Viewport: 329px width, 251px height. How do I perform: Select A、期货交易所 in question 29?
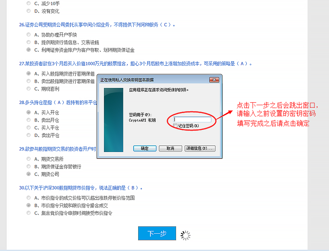(x=28, y=159)
